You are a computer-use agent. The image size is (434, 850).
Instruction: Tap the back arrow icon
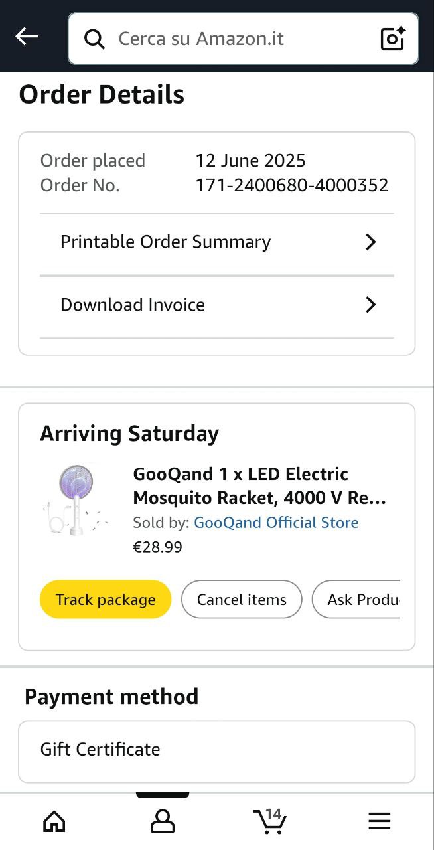(27, 37)
